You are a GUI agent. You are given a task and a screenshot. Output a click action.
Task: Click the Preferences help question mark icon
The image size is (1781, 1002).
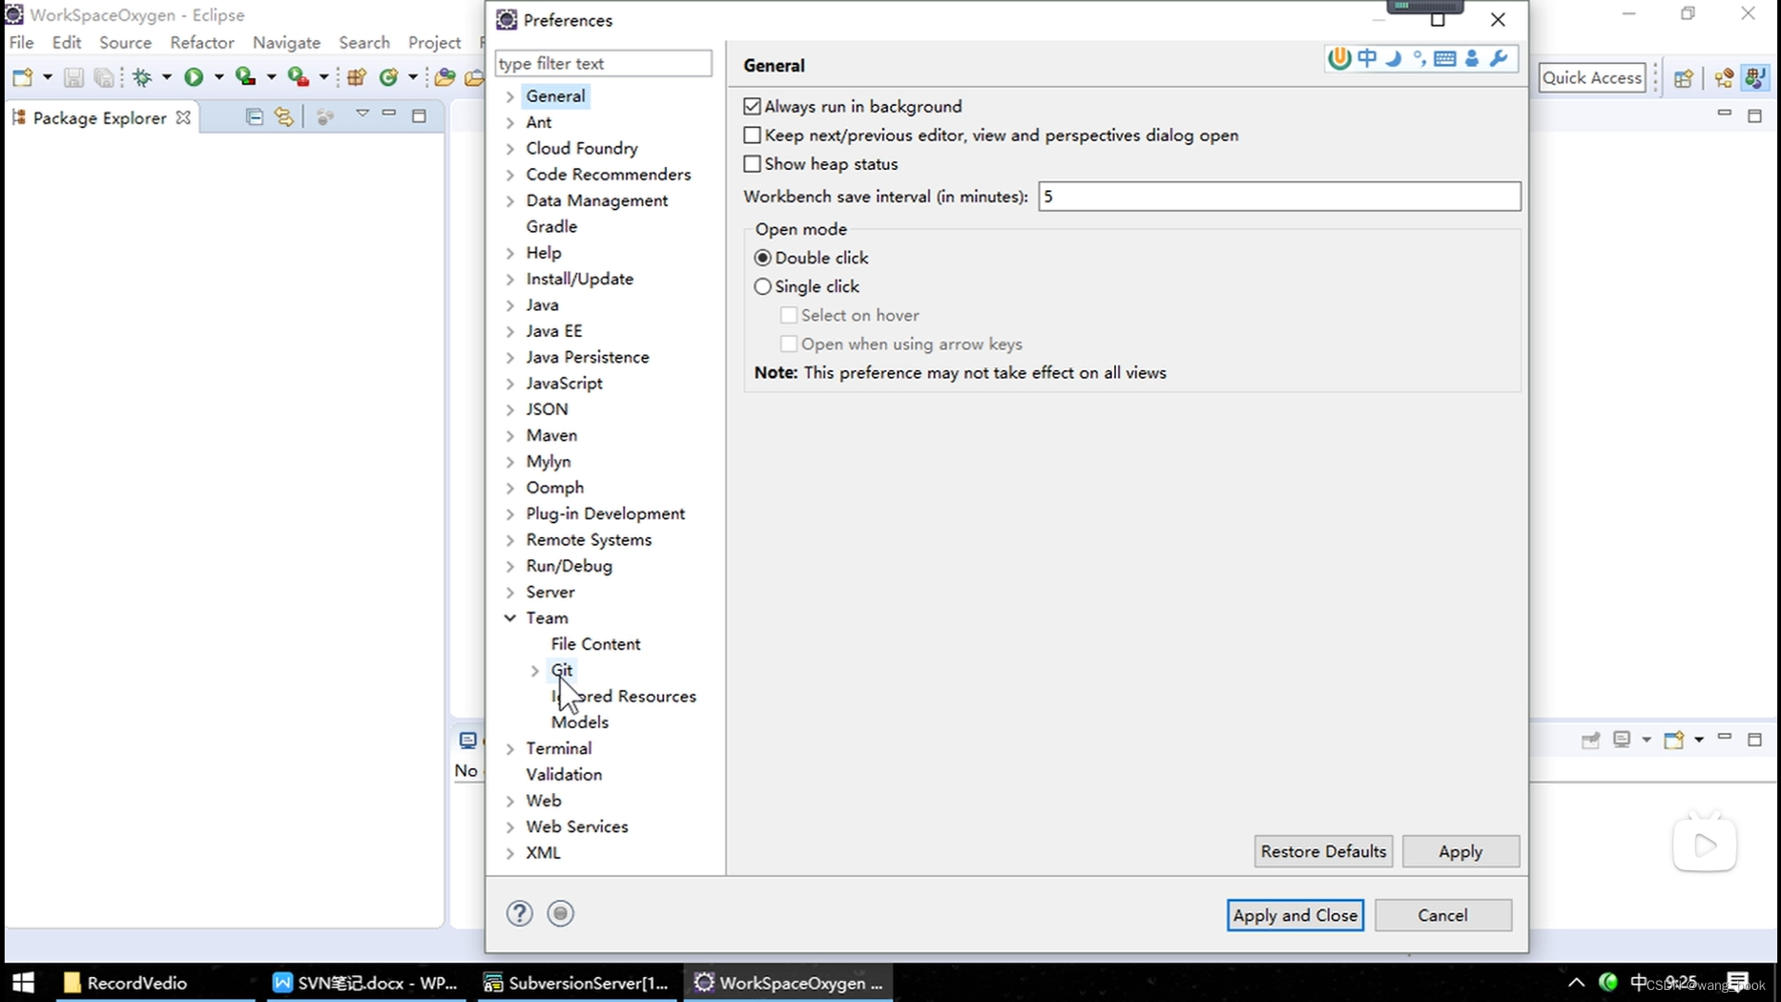519,914
